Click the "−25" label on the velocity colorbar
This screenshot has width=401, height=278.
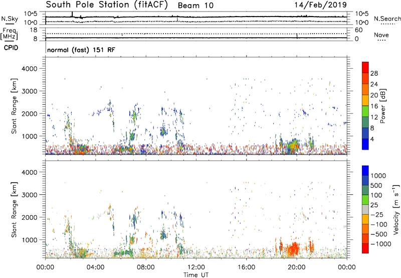click(377, 215)
